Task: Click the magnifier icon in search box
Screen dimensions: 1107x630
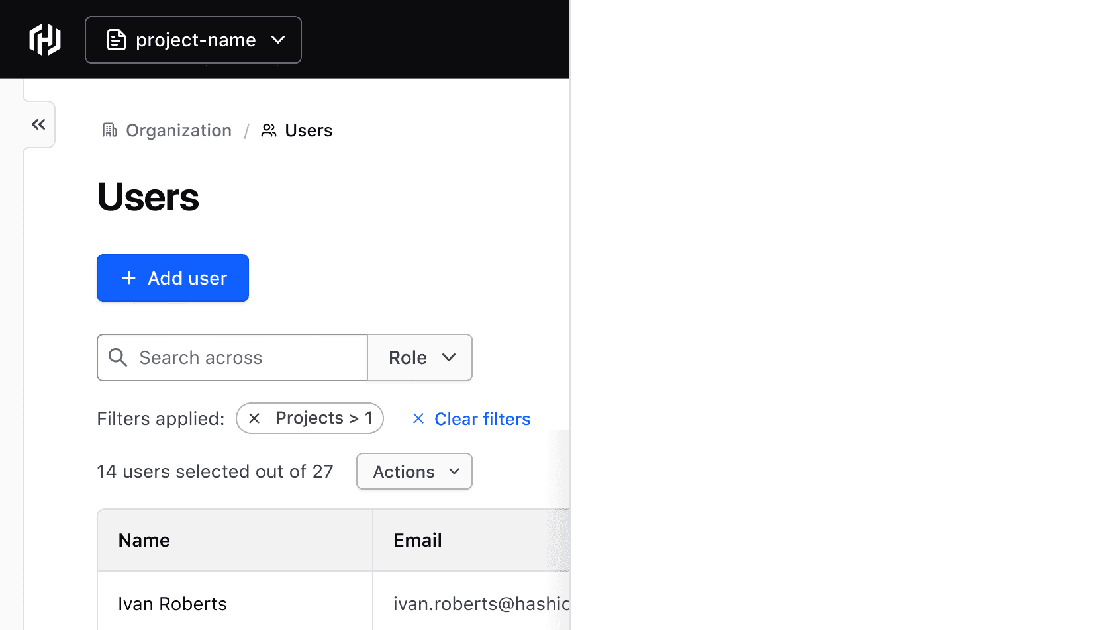Action: pyautogui.click(x=118, y=357)
